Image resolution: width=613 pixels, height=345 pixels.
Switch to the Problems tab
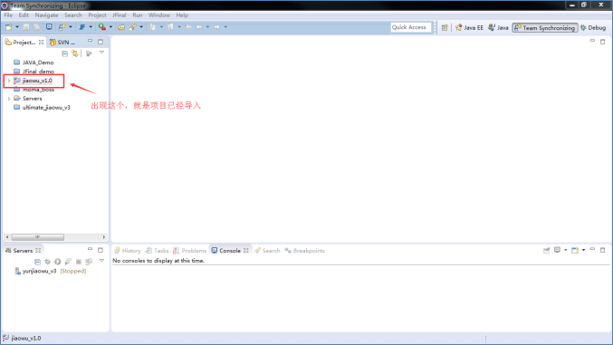(189, 250)
